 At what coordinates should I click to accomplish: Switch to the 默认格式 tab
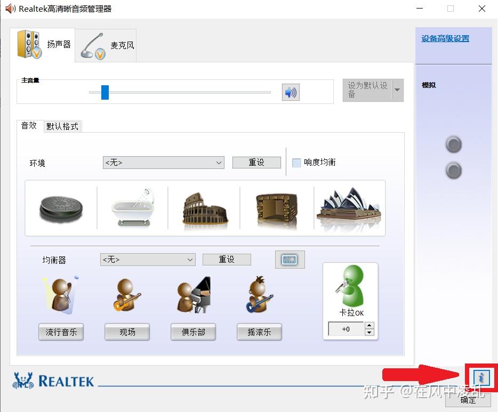point(62,126)
